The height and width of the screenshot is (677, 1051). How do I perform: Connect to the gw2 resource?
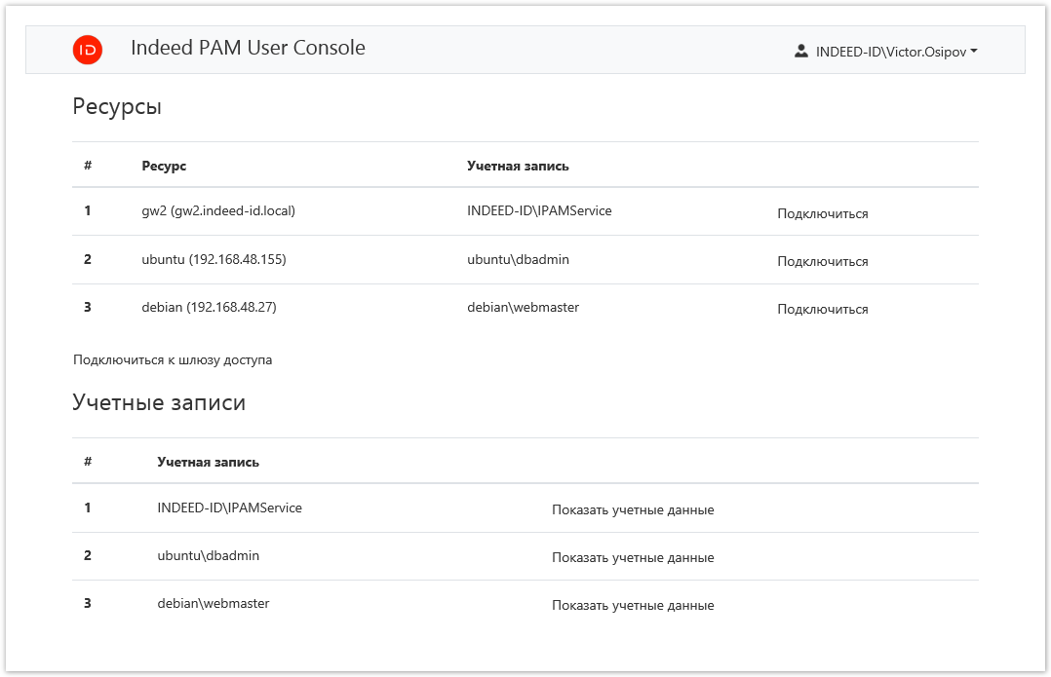(822, 213)
